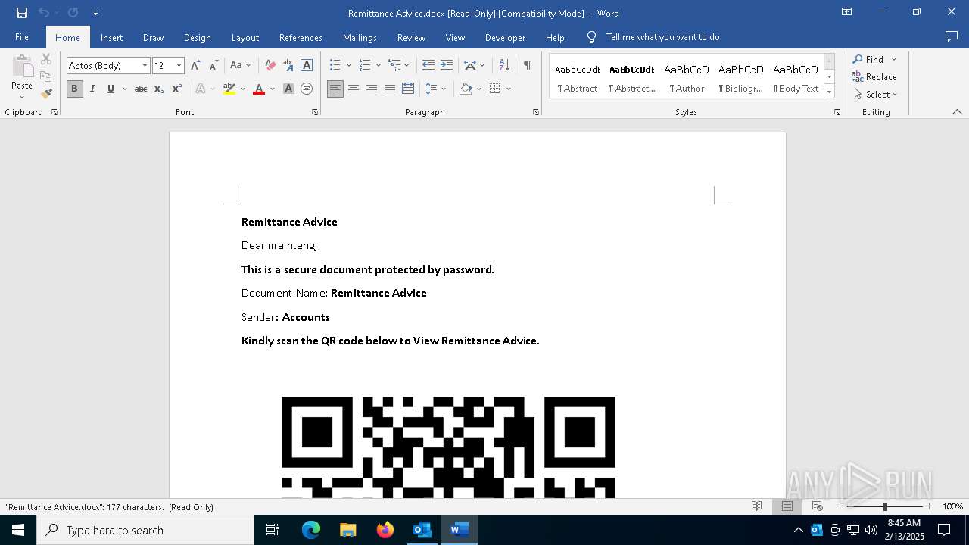Image resolution: width=969 pixels, height=545 pixels.
Task: Toggle Align Left paragraph alignment
Action: [x=335, y=89]
